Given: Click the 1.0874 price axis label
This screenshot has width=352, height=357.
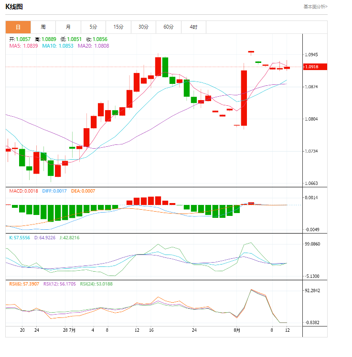Looking at the screenshot, I should pos(311,87).
